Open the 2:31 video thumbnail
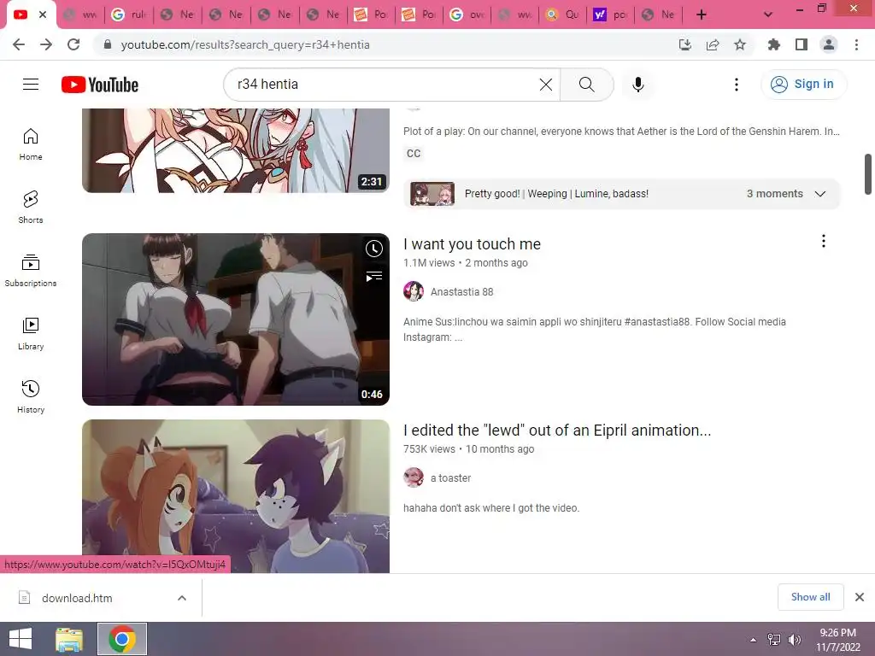The image size is (875, 656). [236, 150]
